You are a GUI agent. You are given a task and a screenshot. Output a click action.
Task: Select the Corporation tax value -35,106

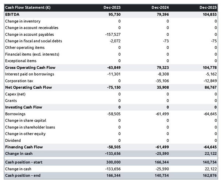pyautogui.click(x=161, y=81)
